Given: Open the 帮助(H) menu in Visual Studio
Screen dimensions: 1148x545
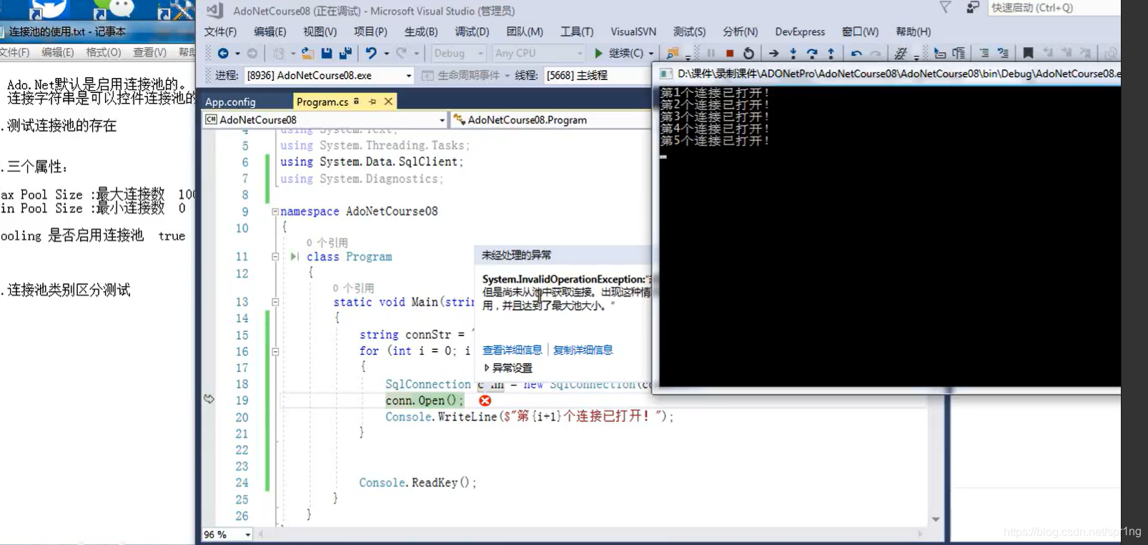Looking at the screenshot, I should (x=913, y=31).
